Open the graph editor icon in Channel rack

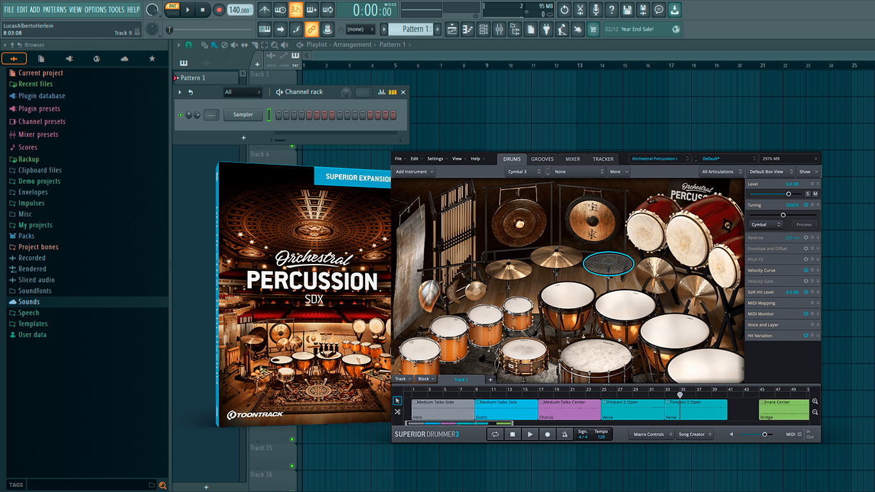(382, 92)
